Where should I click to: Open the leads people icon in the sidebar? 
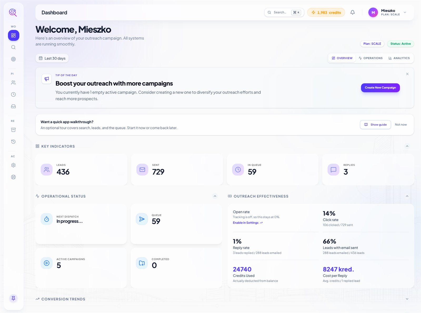[x=13, y=83]
